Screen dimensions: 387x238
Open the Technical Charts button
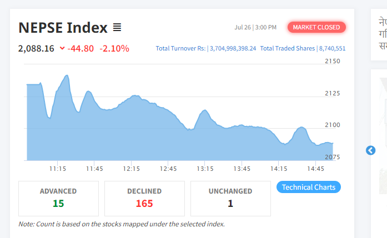[308, 187]
